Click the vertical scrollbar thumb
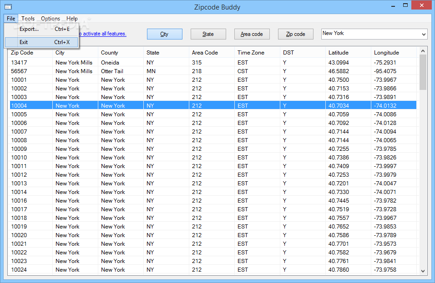The width and height of the screenshot is (435, 283). coord(423,72)
